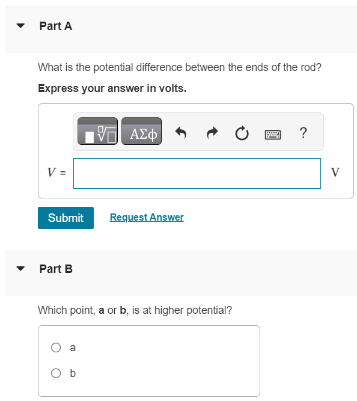Choose the answer label 'a' text
The image size is (357, 401).
point(73,348)
